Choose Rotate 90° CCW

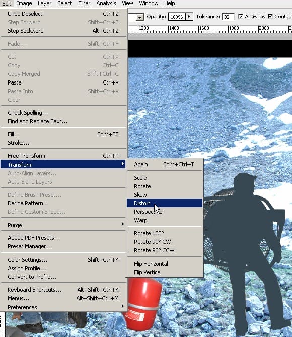coord(165,250)
